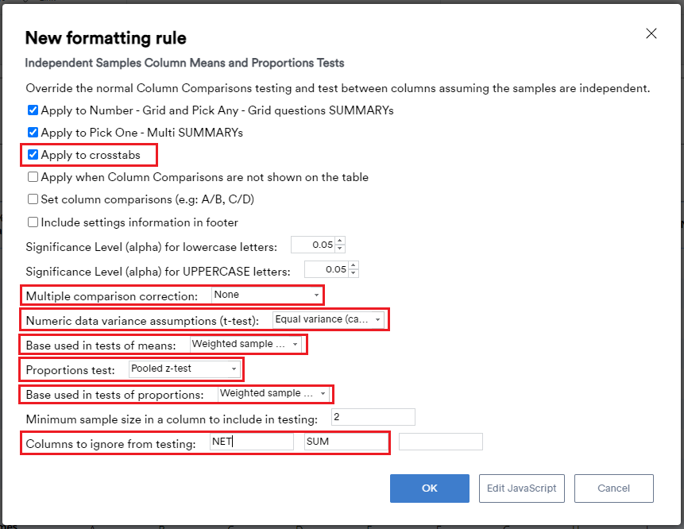684x529 pixels.
Task: Uncheck the Apply to crosstabs checkbox
Action: [33, 155]
